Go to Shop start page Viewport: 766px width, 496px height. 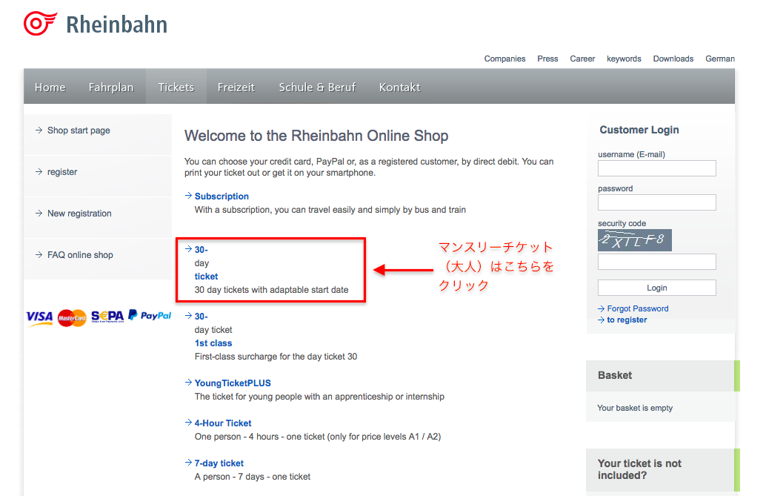click(79, 130)
